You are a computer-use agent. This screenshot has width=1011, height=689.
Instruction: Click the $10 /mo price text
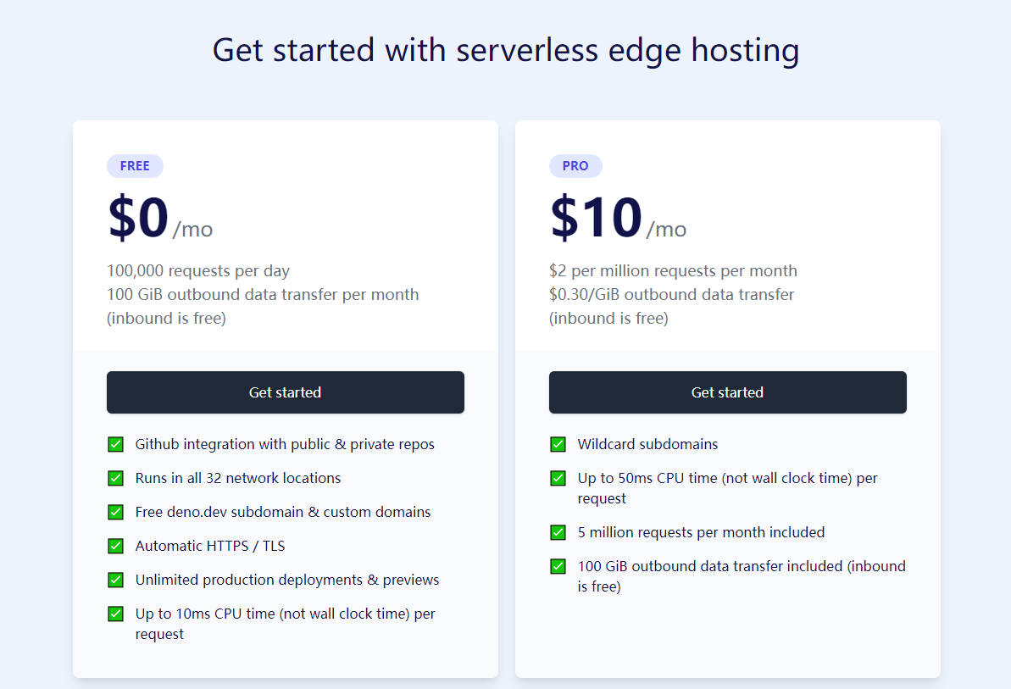617,219
